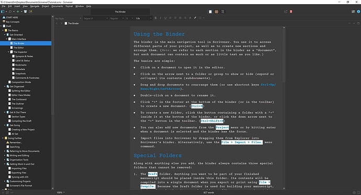Open the Documents menu
361x195 pixels.
point(57,6)
